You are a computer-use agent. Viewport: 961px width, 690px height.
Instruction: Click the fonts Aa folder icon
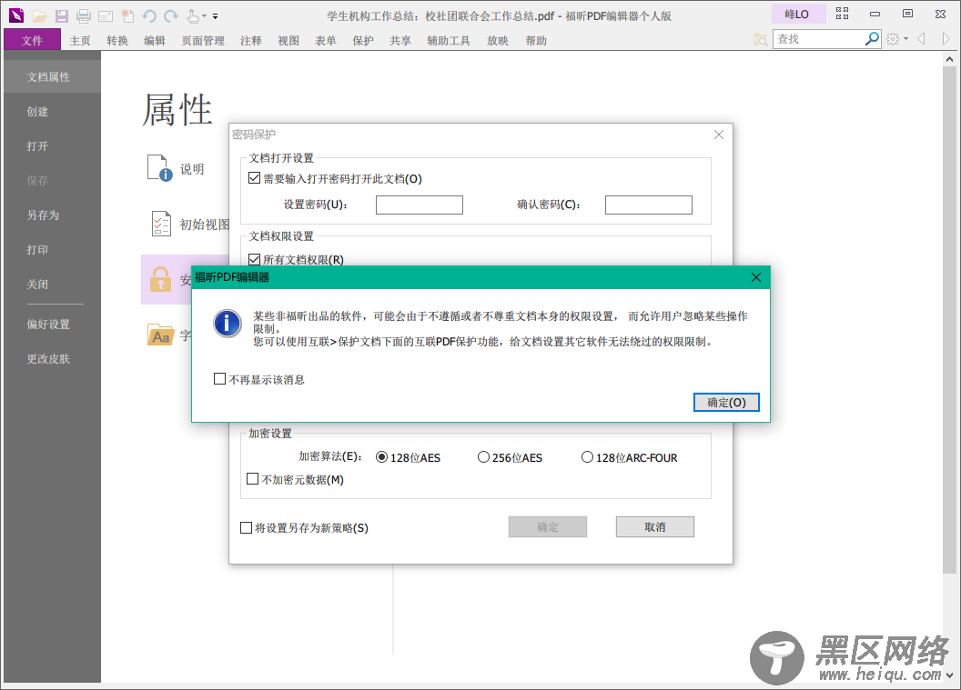(x=161, y=335)
